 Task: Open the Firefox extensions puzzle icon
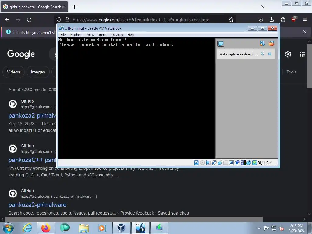point(283,19)
